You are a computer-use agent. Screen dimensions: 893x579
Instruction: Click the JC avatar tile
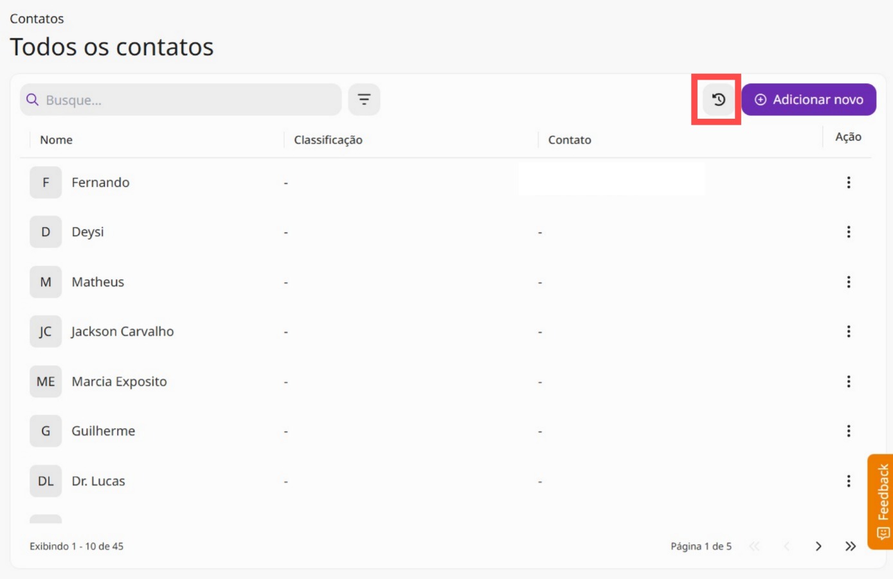[x=46, y=331]
